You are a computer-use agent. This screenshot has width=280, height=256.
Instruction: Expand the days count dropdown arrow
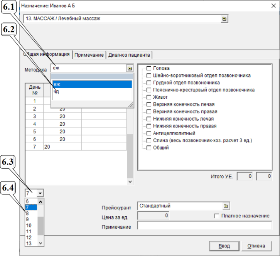[40, 193]
